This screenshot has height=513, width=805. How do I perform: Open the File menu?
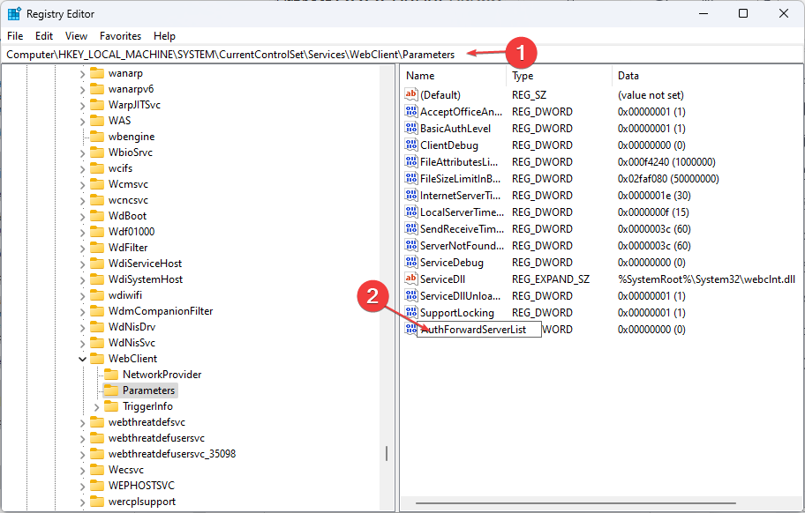click(x=15, y=36)
